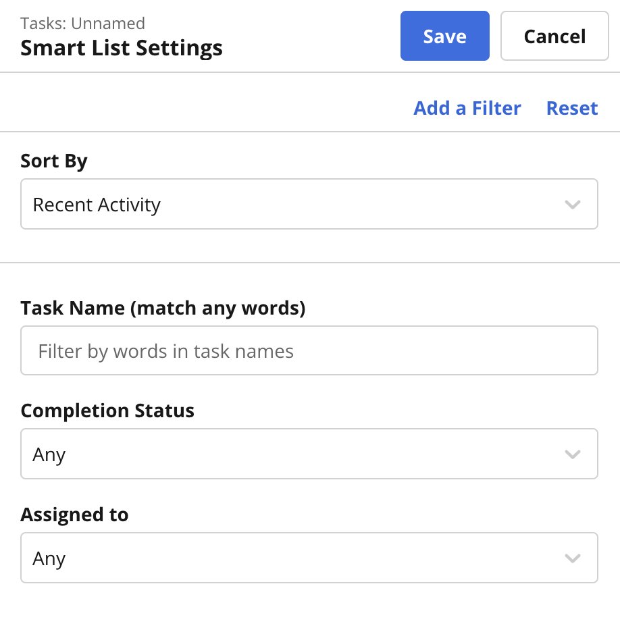
Task: Open the Sort By dropdown box
Action: coord(309,204)
